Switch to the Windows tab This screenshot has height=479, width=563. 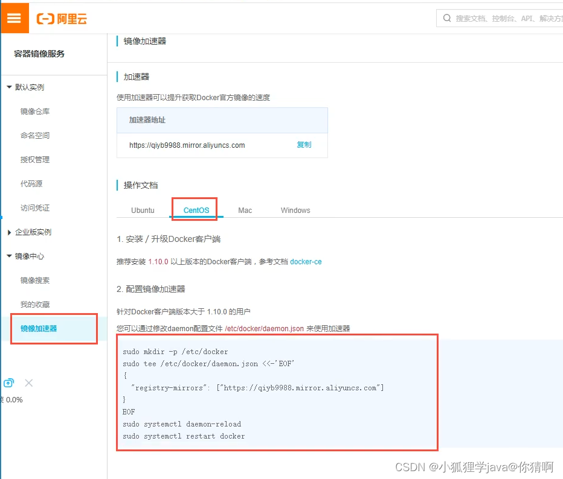click(295, 211)
